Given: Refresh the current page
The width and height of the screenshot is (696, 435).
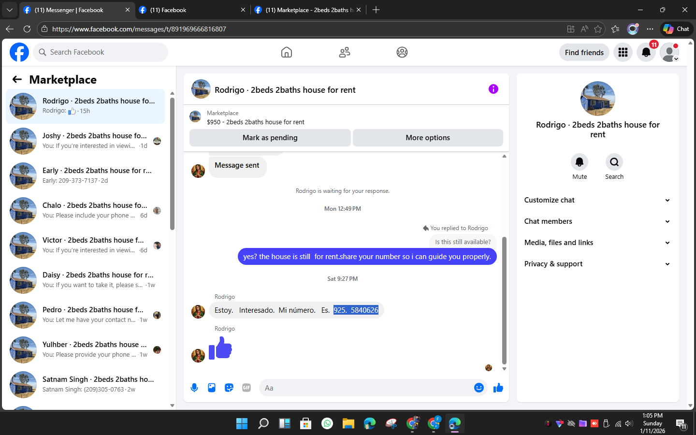Looking at the screenshot, I should (27, 29).
